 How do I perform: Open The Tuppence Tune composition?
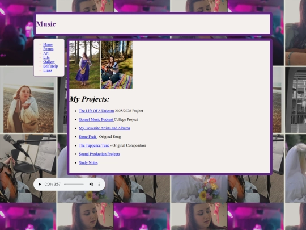95,145
